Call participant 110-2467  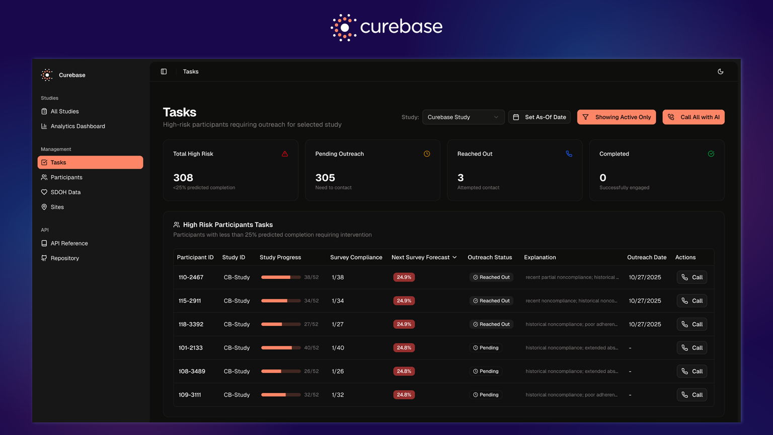coord(691,277)
